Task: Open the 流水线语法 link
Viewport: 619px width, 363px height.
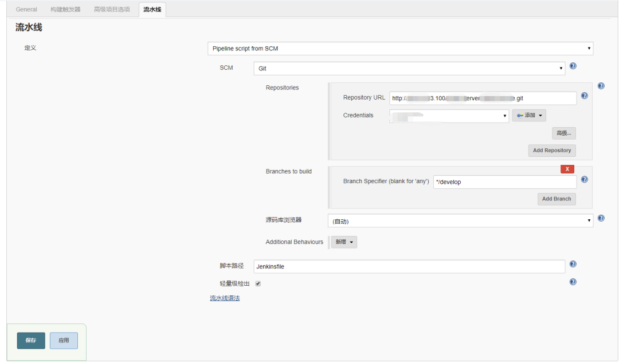Action: (225, 298)
